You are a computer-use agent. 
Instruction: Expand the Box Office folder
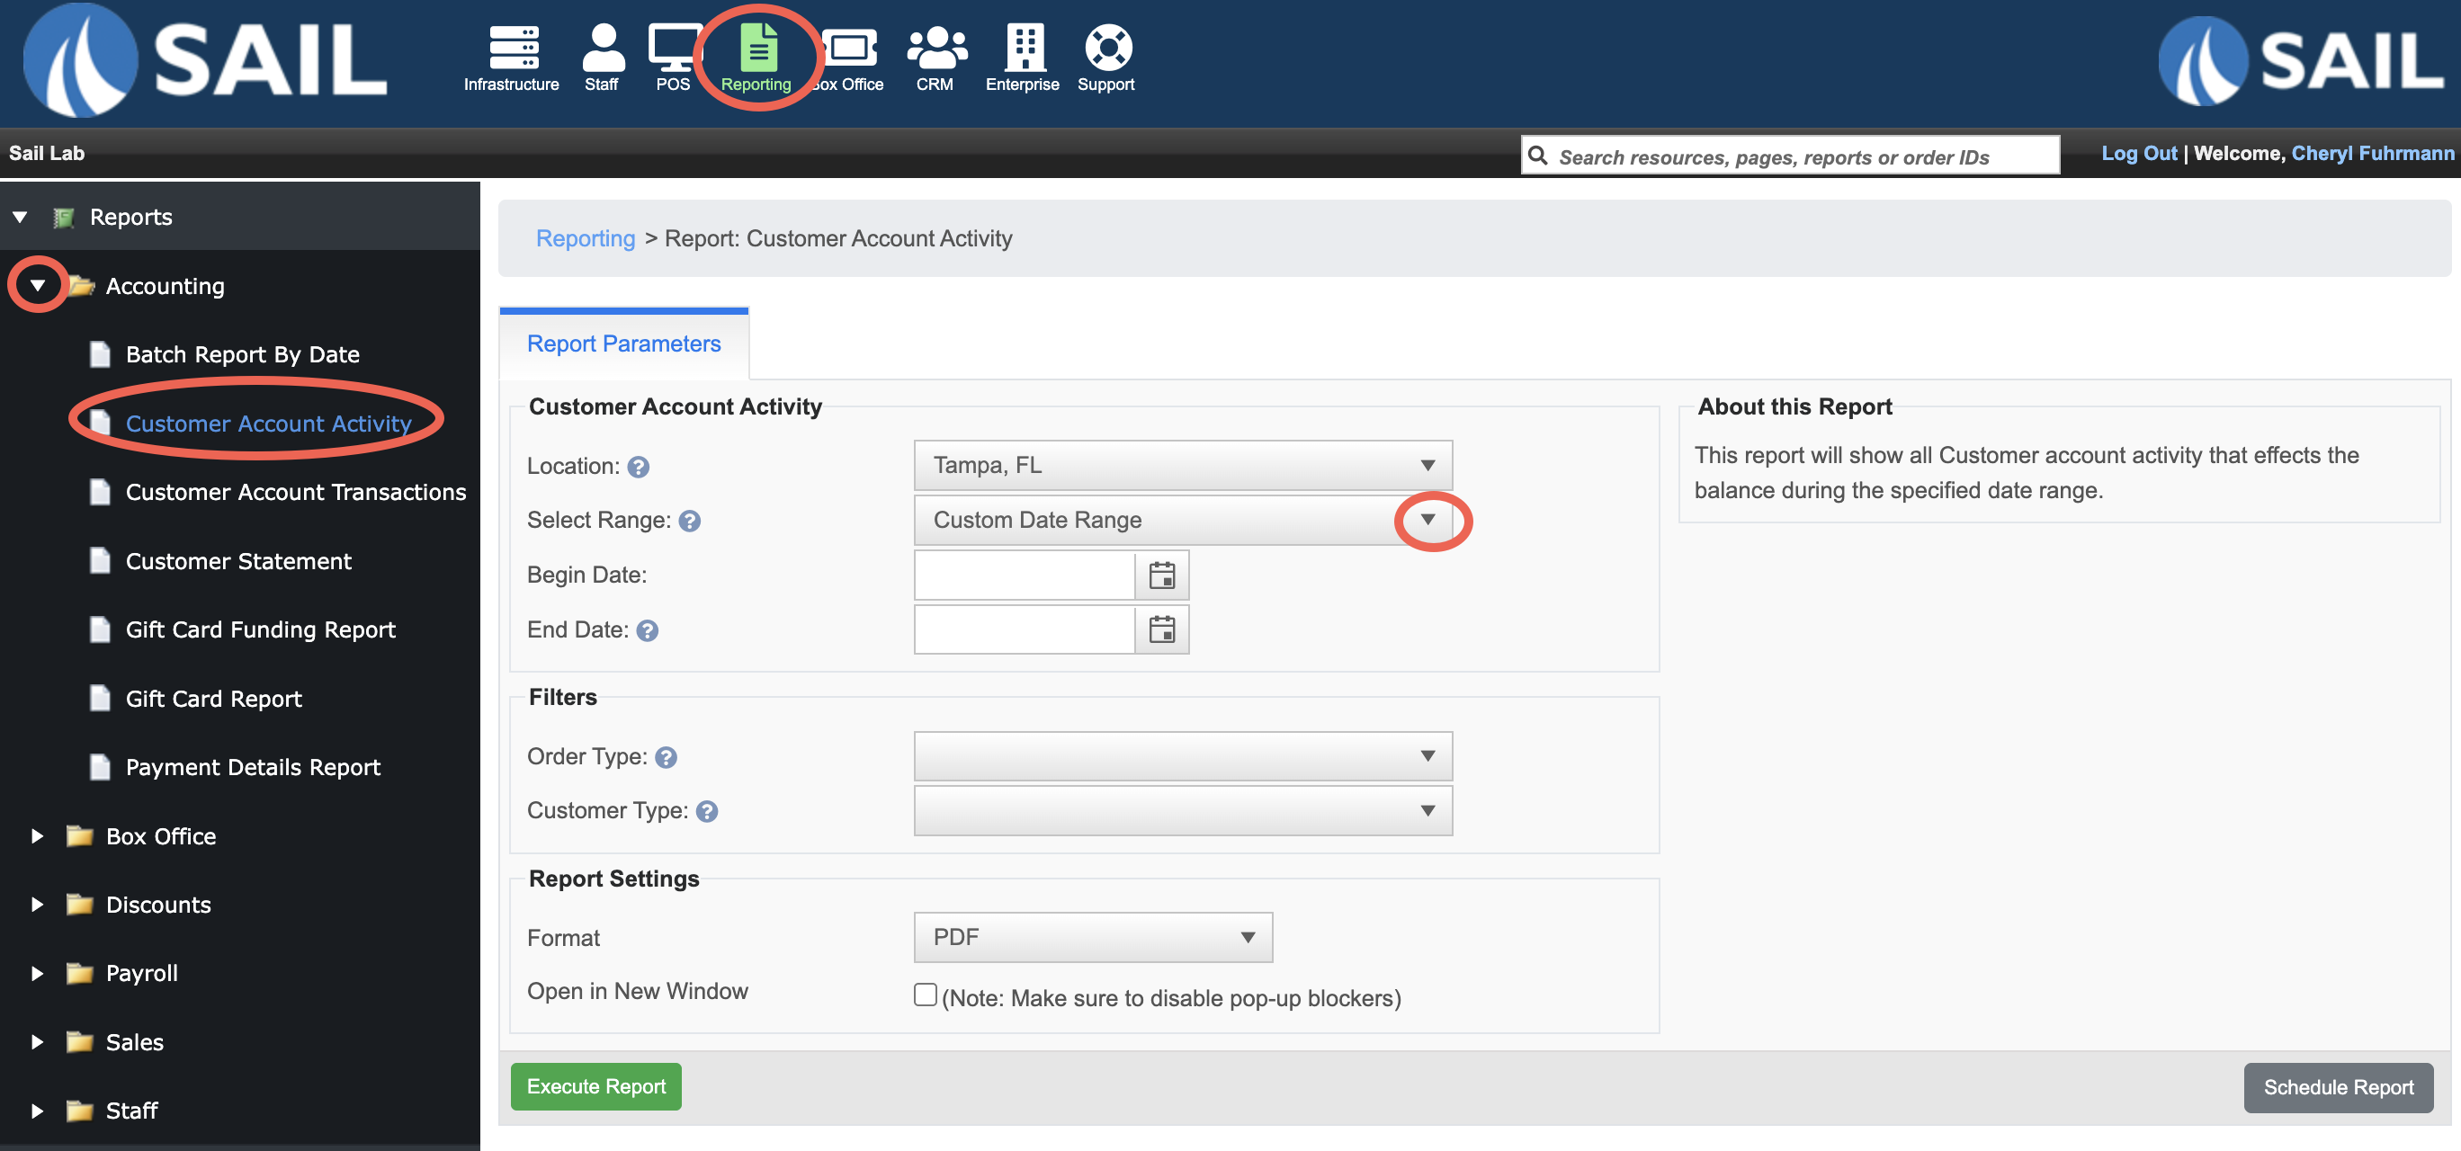pos(37,835)
